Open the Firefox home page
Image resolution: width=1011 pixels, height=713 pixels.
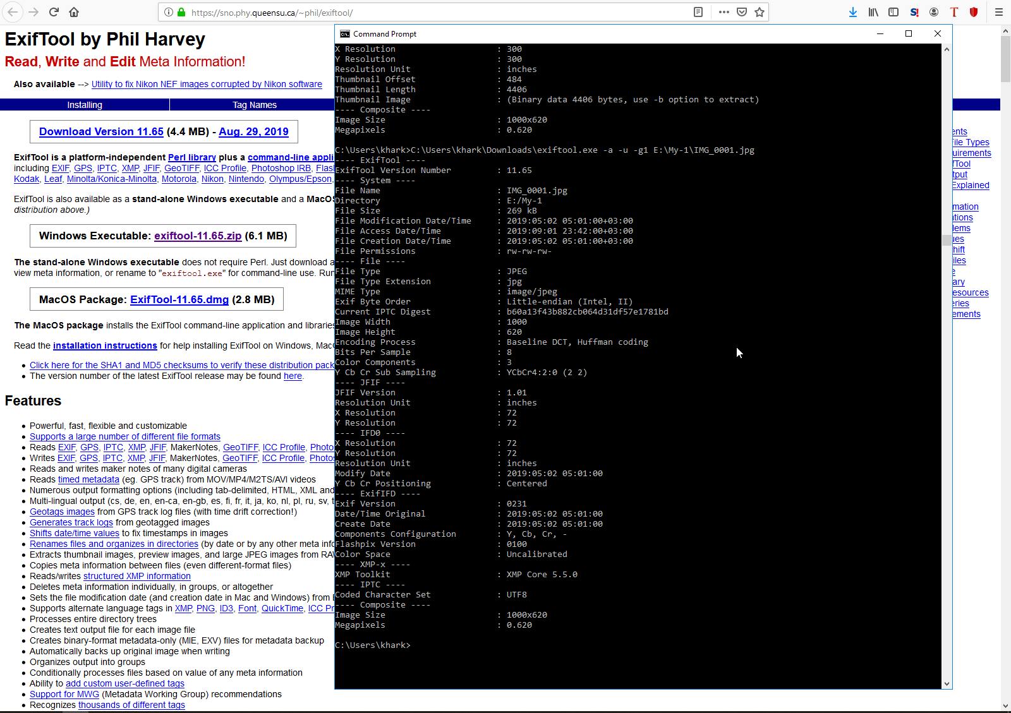pyautogui.click(x=74, y=12)
